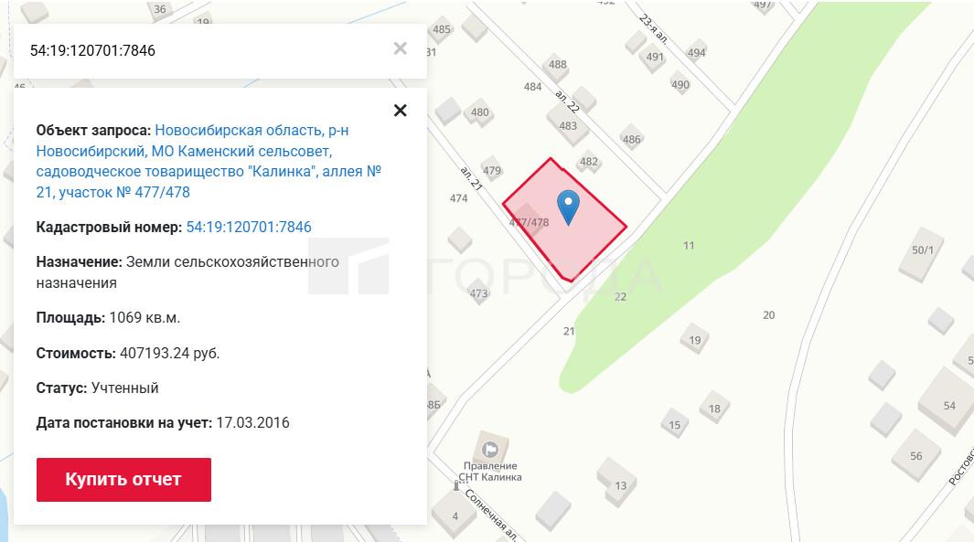This screenshot has width=974, height=542.
Task: Open cadastral number link 54:19:120701:7846
Action: click(249, 228)
